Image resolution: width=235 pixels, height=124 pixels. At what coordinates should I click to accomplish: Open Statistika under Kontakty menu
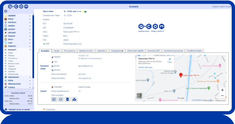coord(12,72)
